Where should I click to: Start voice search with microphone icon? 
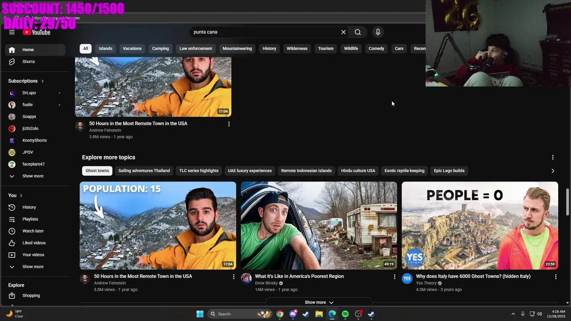point(378,32)
